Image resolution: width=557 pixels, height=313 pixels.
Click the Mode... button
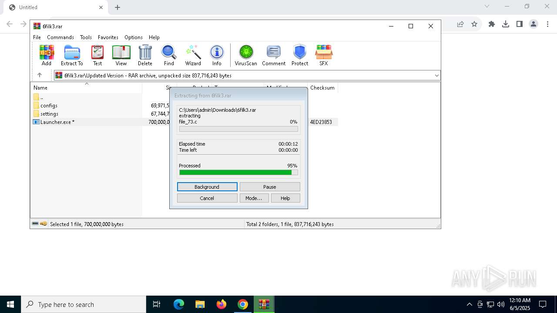(x=254, y=198)
